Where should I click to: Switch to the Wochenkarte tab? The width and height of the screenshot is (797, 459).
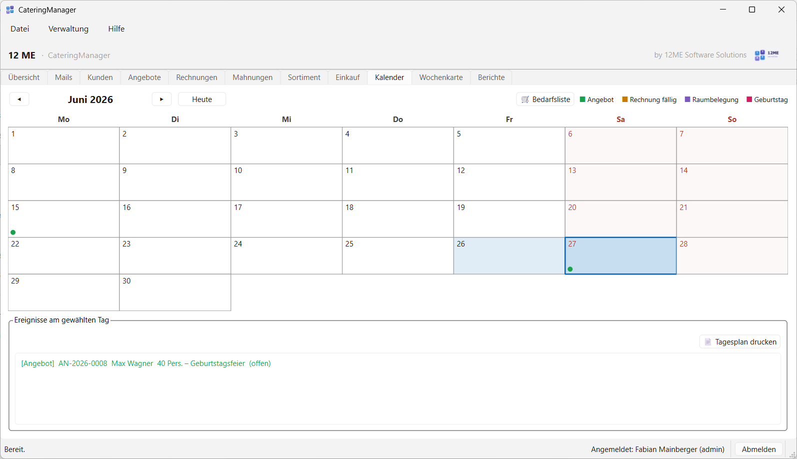pyautogui.click(x=441, y=77)
